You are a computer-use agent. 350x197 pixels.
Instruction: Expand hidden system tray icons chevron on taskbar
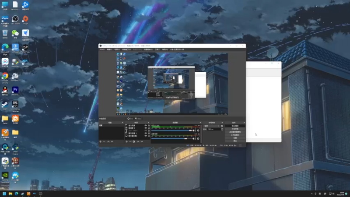[311, 193]
